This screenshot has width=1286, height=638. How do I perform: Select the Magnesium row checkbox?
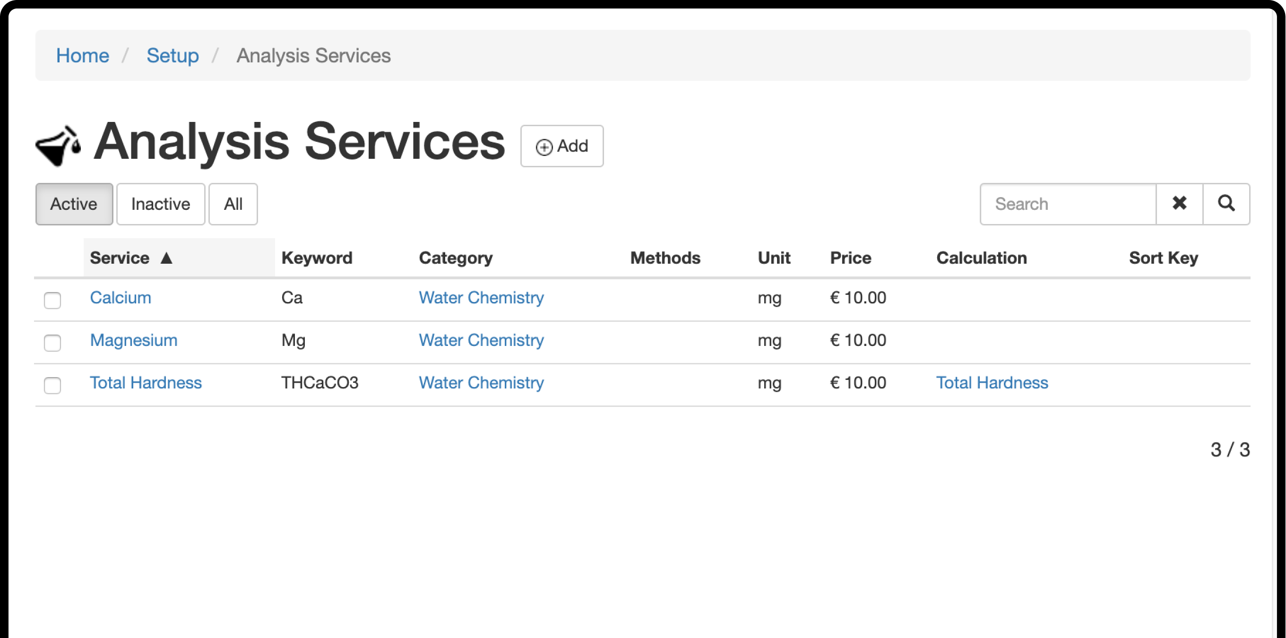pos(52,343)
